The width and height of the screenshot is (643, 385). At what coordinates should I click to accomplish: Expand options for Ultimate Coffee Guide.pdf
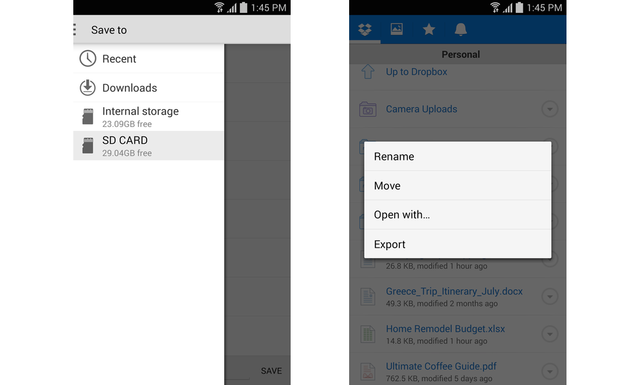coord(549,371)
